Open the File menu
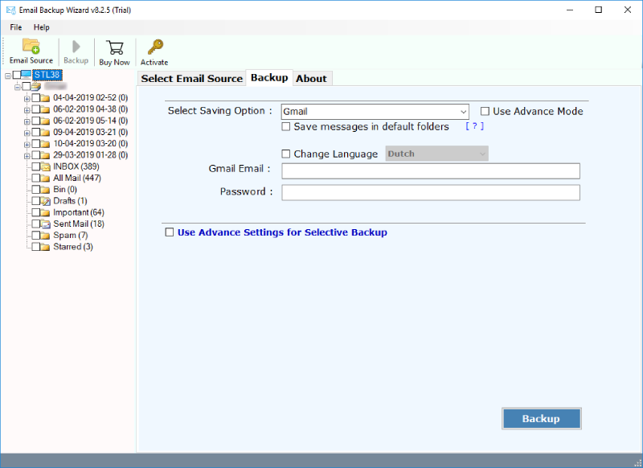Screen dimensions: 643x468 [x=16, y=27]
